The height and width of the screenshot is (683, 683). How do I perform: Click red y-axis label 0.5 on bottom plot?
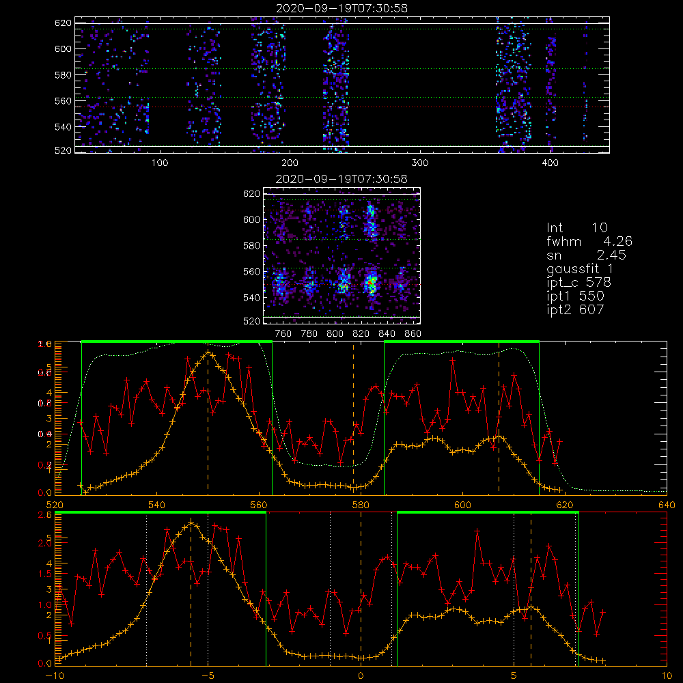[x=45, y=636]
